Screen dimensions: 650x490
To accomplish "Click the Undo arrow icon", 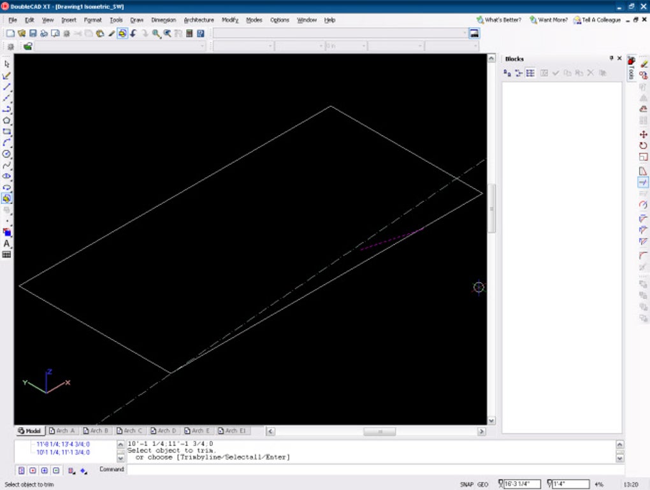I will point(133,34).
